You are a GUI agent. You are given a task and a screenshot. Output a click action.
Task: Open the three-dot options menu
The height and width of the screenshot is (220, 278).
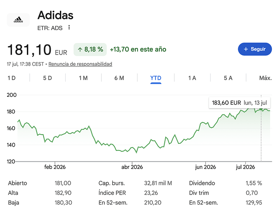[69, 27]
